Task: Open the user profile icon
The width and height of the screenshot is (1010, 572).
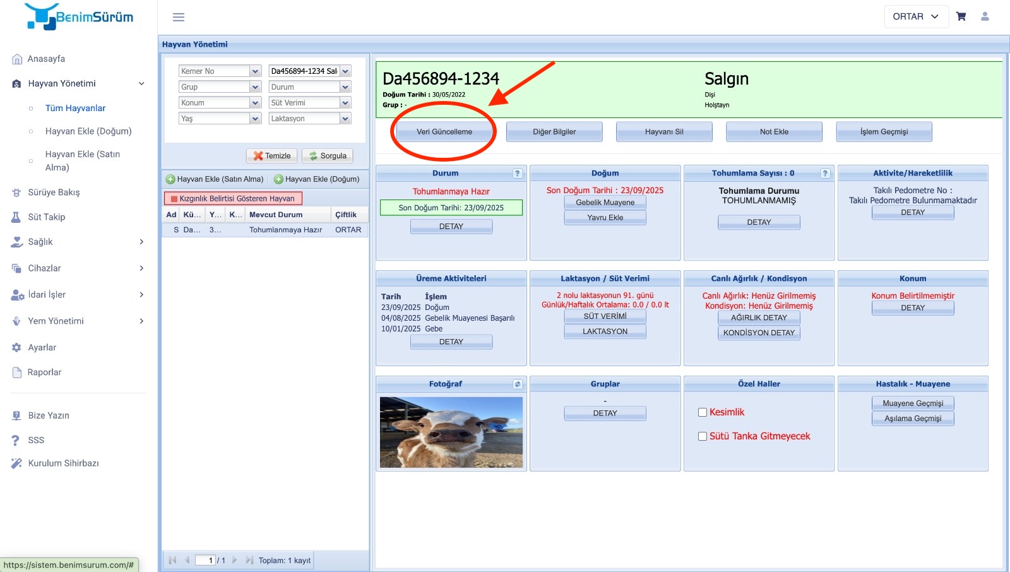Action: click(x=985, y=16)
